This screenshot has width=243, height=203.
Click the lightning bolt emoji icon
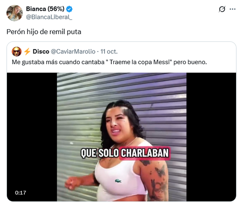click(x=27, y=51)
